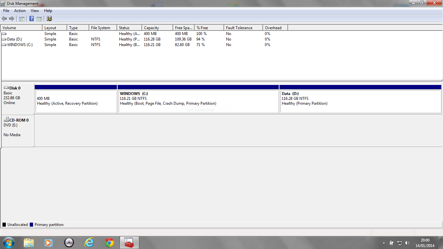Sort by the Layout column header

point(54,28)
